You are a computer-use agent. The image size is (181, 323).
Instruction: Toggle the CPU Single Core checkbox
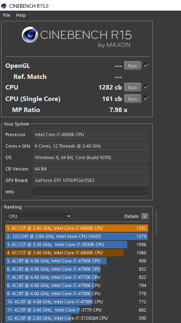tap(146, 99)
